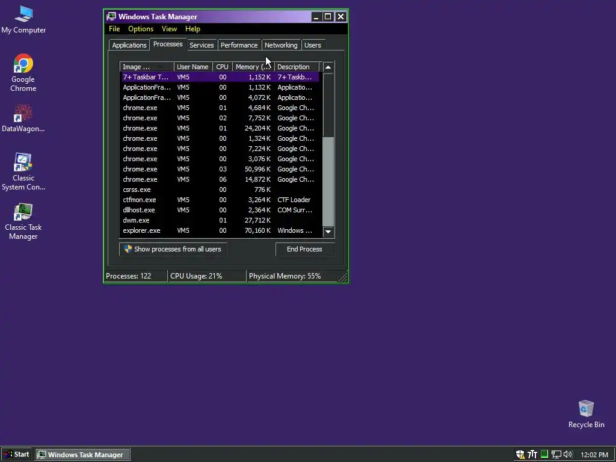Sort by the Image Name column header

147,67
